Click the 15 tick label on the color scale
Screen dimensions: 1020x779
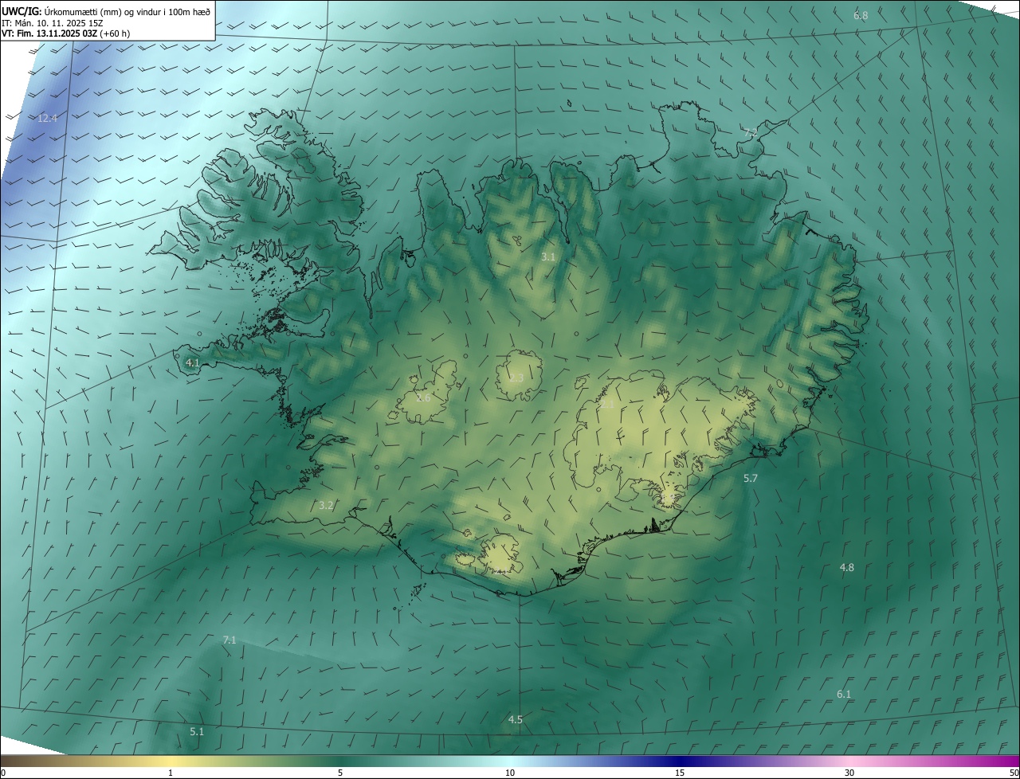pos(680,773)
